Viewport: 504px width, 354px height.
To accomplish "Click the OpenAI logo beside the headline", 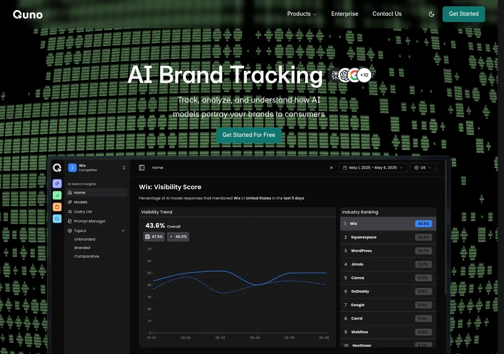I will pyautogui.click(x=345, y=75).
